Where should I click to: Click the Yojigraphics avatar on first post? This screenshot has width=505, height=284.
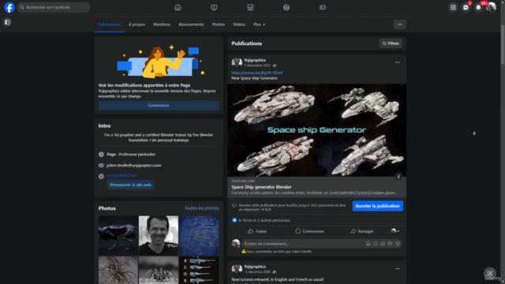tap(237, 62)
